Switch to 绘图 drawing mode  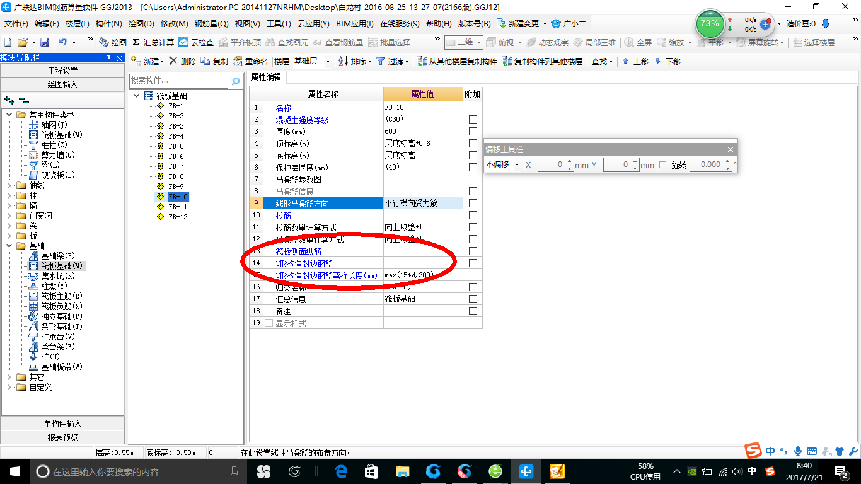coord(113,42)
